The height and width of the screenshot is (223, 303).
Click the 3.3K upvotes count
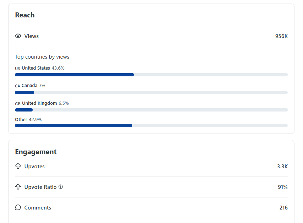tap(283, 166)
